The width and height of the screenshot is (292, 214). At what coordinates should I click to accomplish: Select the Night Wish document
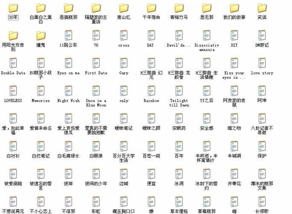(x=68, y=91)
